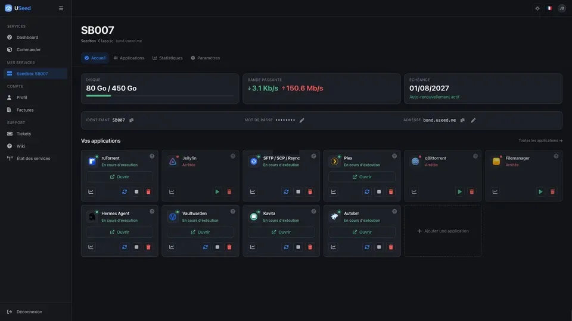Stop Plex application
Screen dimensions: 572x321
pos(379,192)
